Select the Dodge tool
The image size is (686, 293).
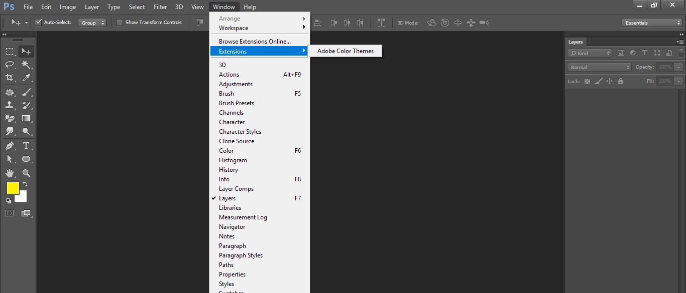pyautogui.click(x=26, y=131)
